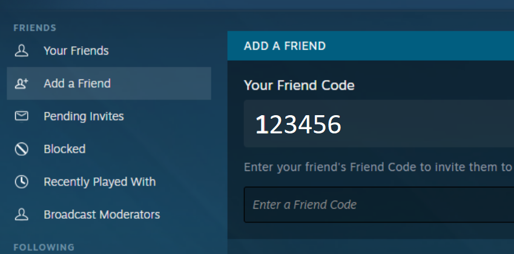Show the Blocked users list
Image resolution: width=514 pixels, height=254 pixels.
pyautogui.click(x=109, y=149)
